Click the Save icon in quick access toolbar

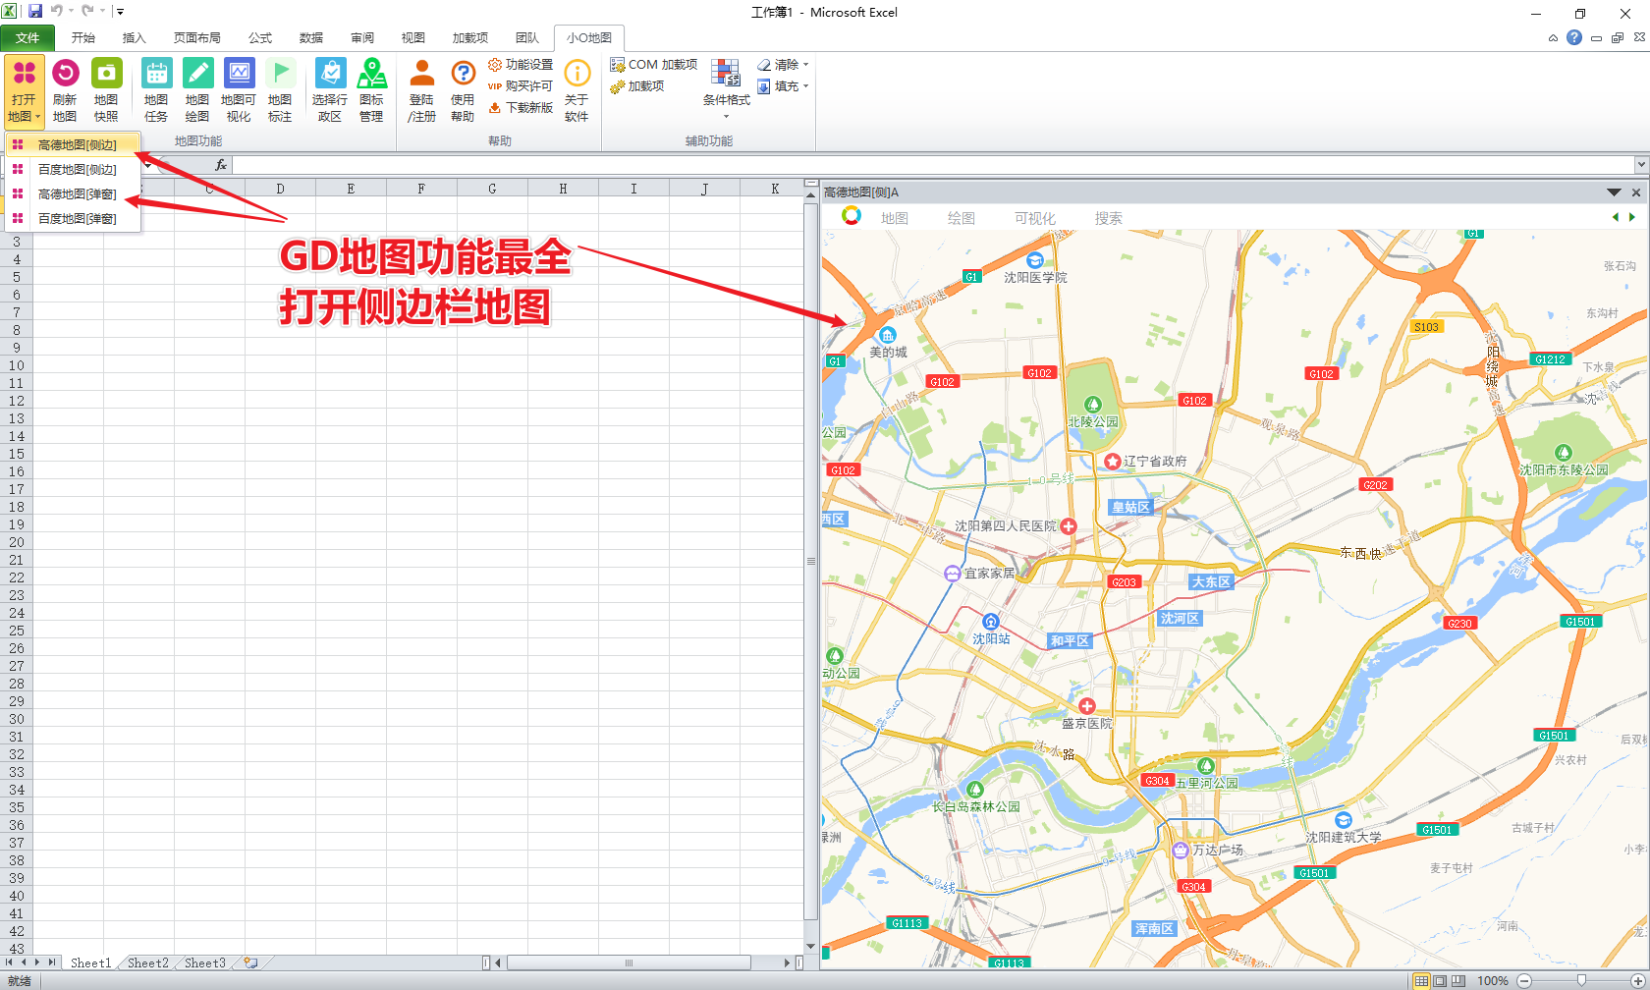click(35, 11)
